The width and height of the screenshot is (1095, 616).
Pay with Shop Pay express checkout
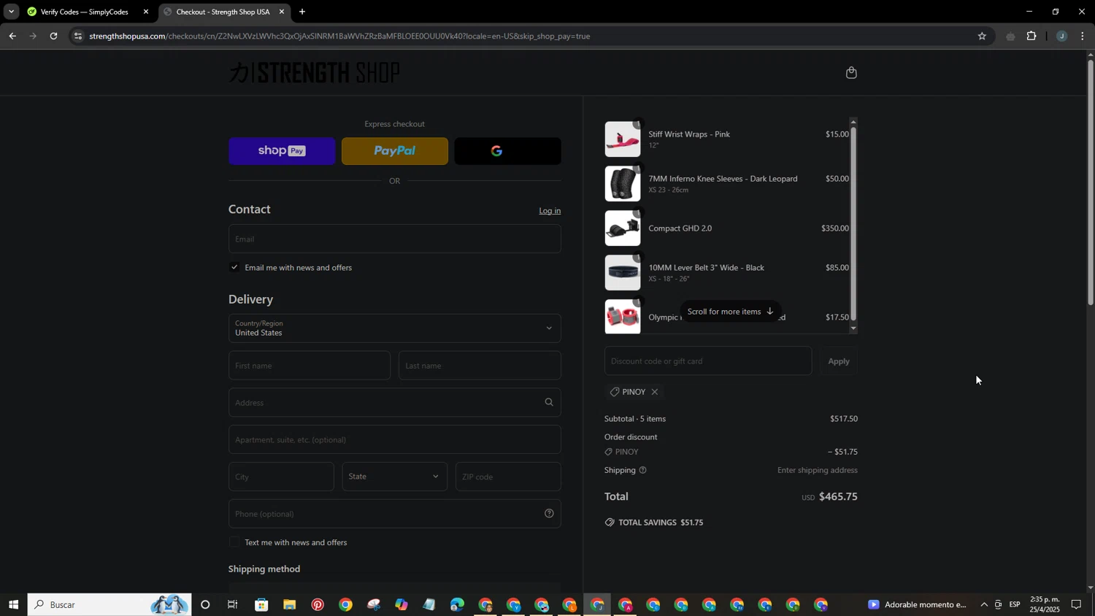(282, 151)
